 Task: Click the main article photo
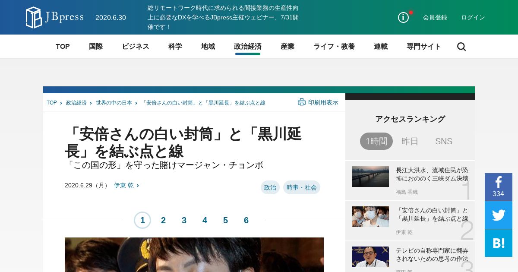194,255
